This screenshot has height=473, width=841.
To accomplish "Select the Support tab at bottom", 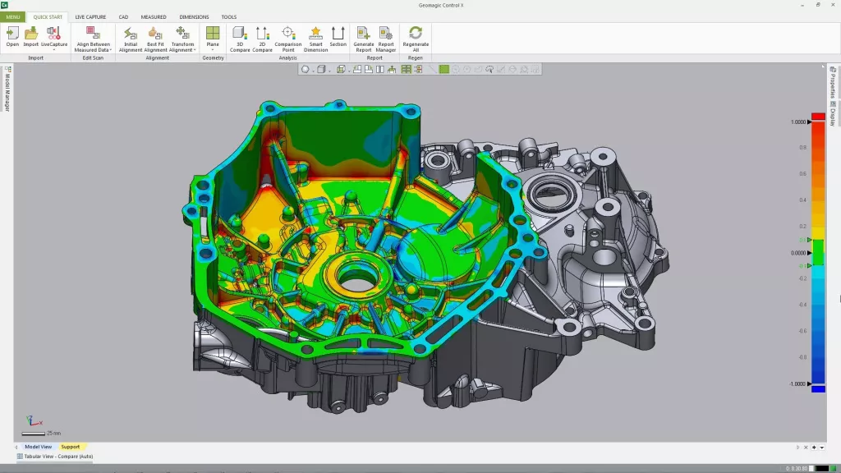I will click(71, 447).
